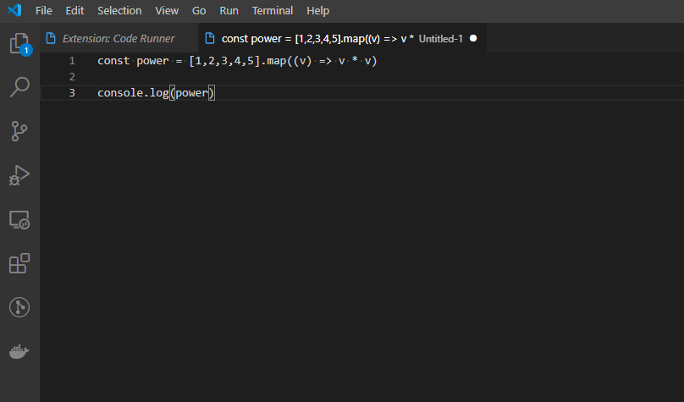Open the View menu

tap(167, 10)
